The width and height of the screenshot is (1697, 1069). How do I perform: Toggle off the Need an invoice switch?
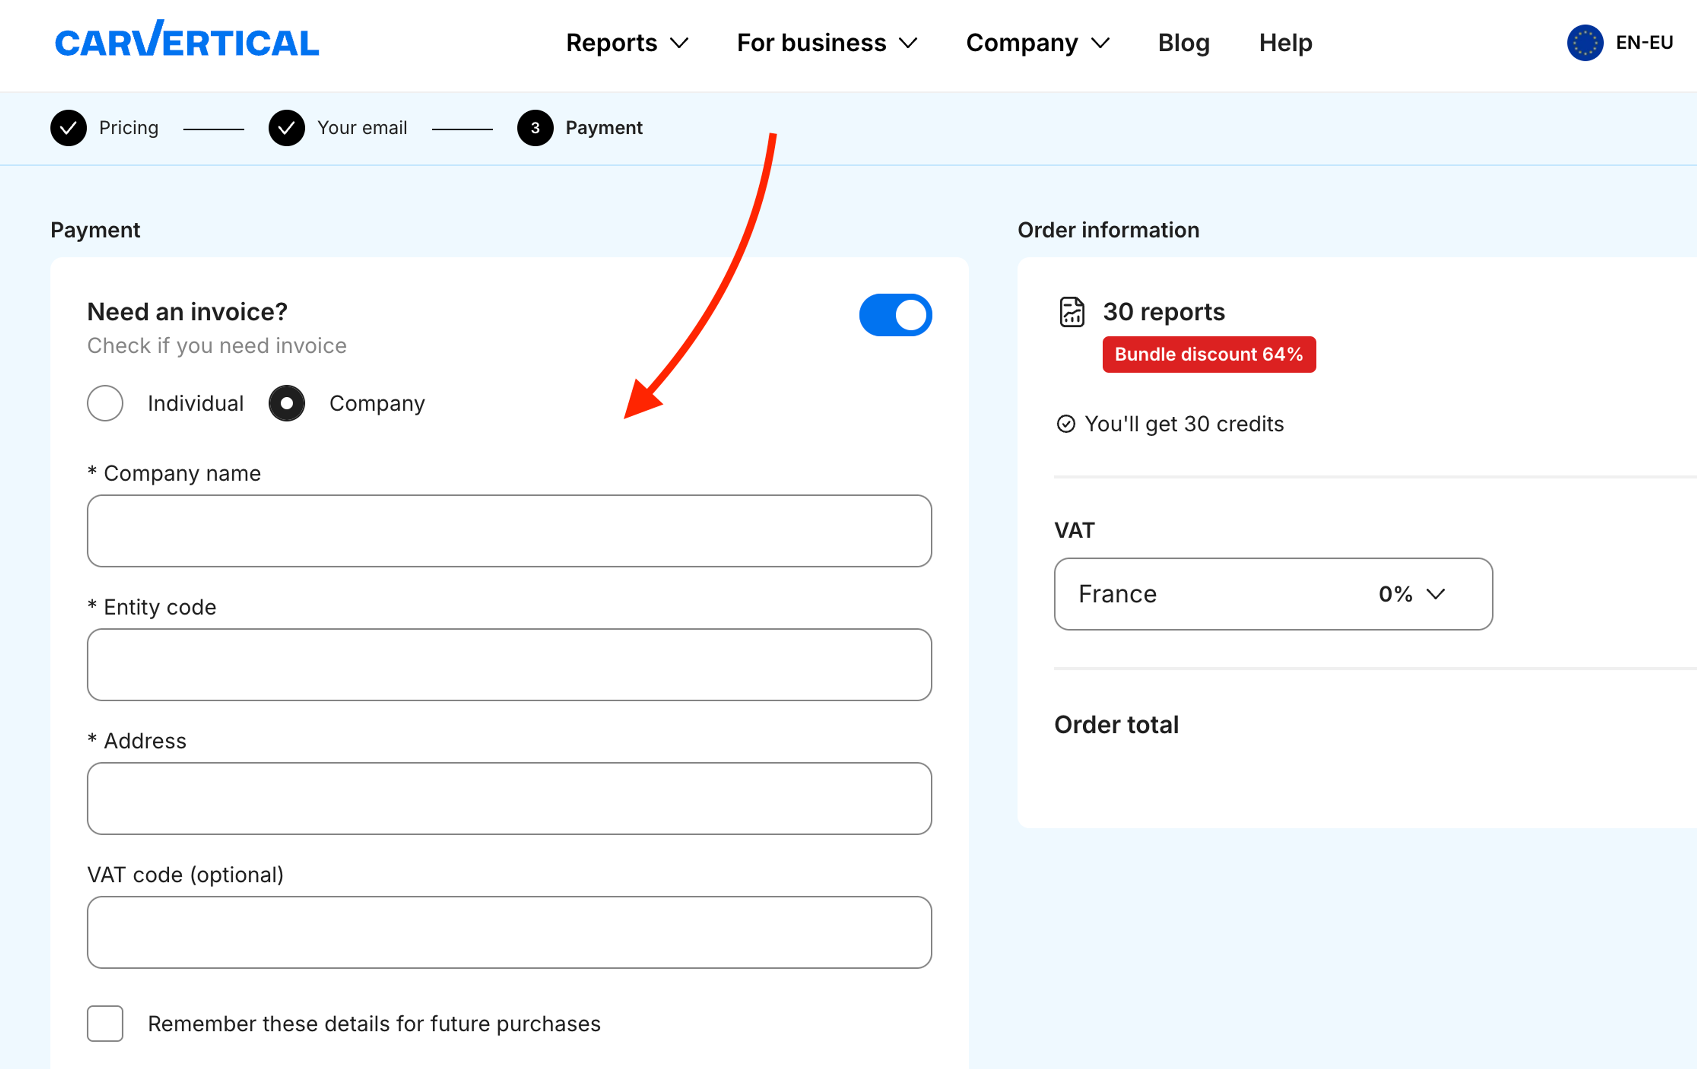[894, 315]
